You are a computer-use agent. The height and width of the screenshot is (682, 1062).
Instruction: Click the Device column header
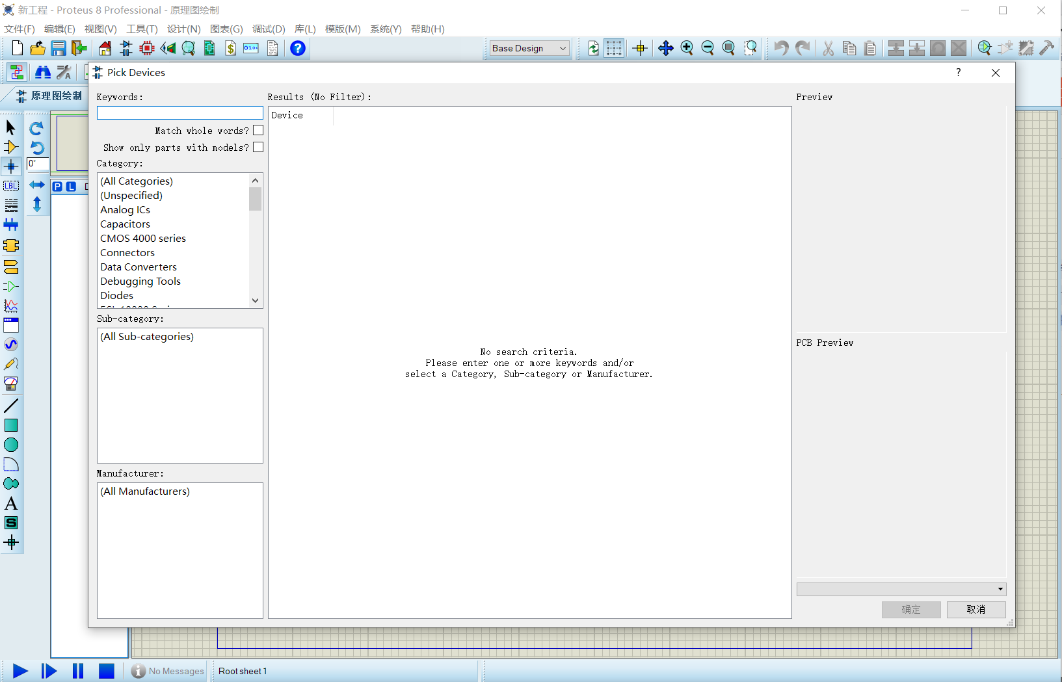click(300, 115)
